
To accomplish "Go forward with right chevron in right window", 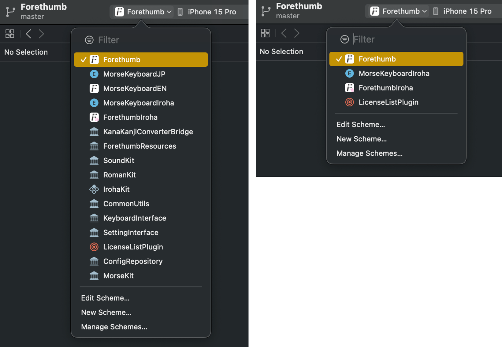I will [297, 33].
